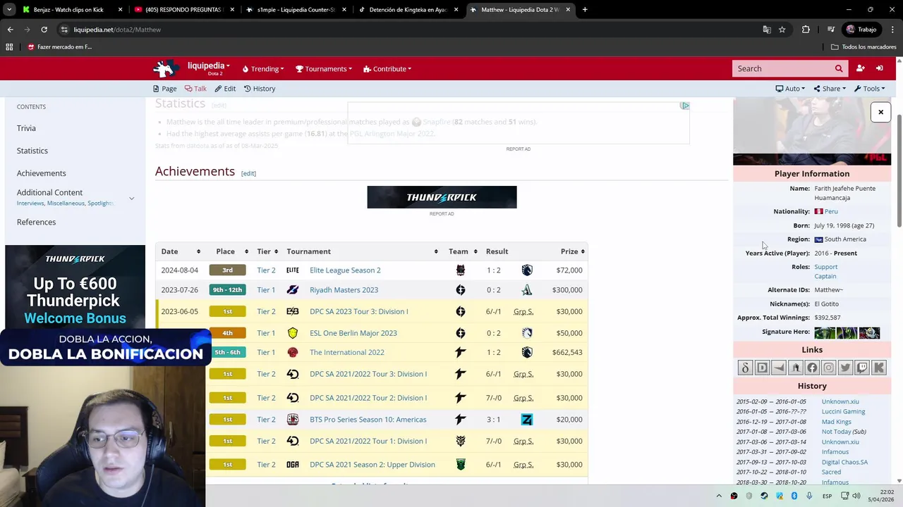This screenshot has height=507, width=903.
Task: Open ESL One Berlin Major 2023 link
Action: tap(353, 333)
